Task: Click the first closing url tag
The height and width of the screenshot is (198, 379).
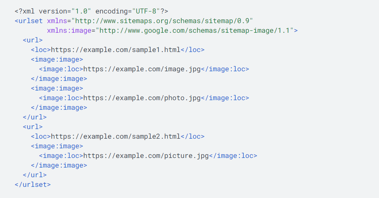Action: pos(35,117)
